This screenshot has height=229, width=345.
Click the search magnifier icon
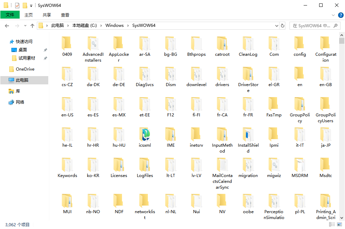coord(336,26)
